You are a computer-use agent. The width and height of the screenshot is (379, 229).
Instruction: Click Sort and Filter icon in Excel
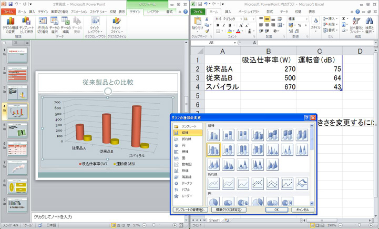point(356,21)
